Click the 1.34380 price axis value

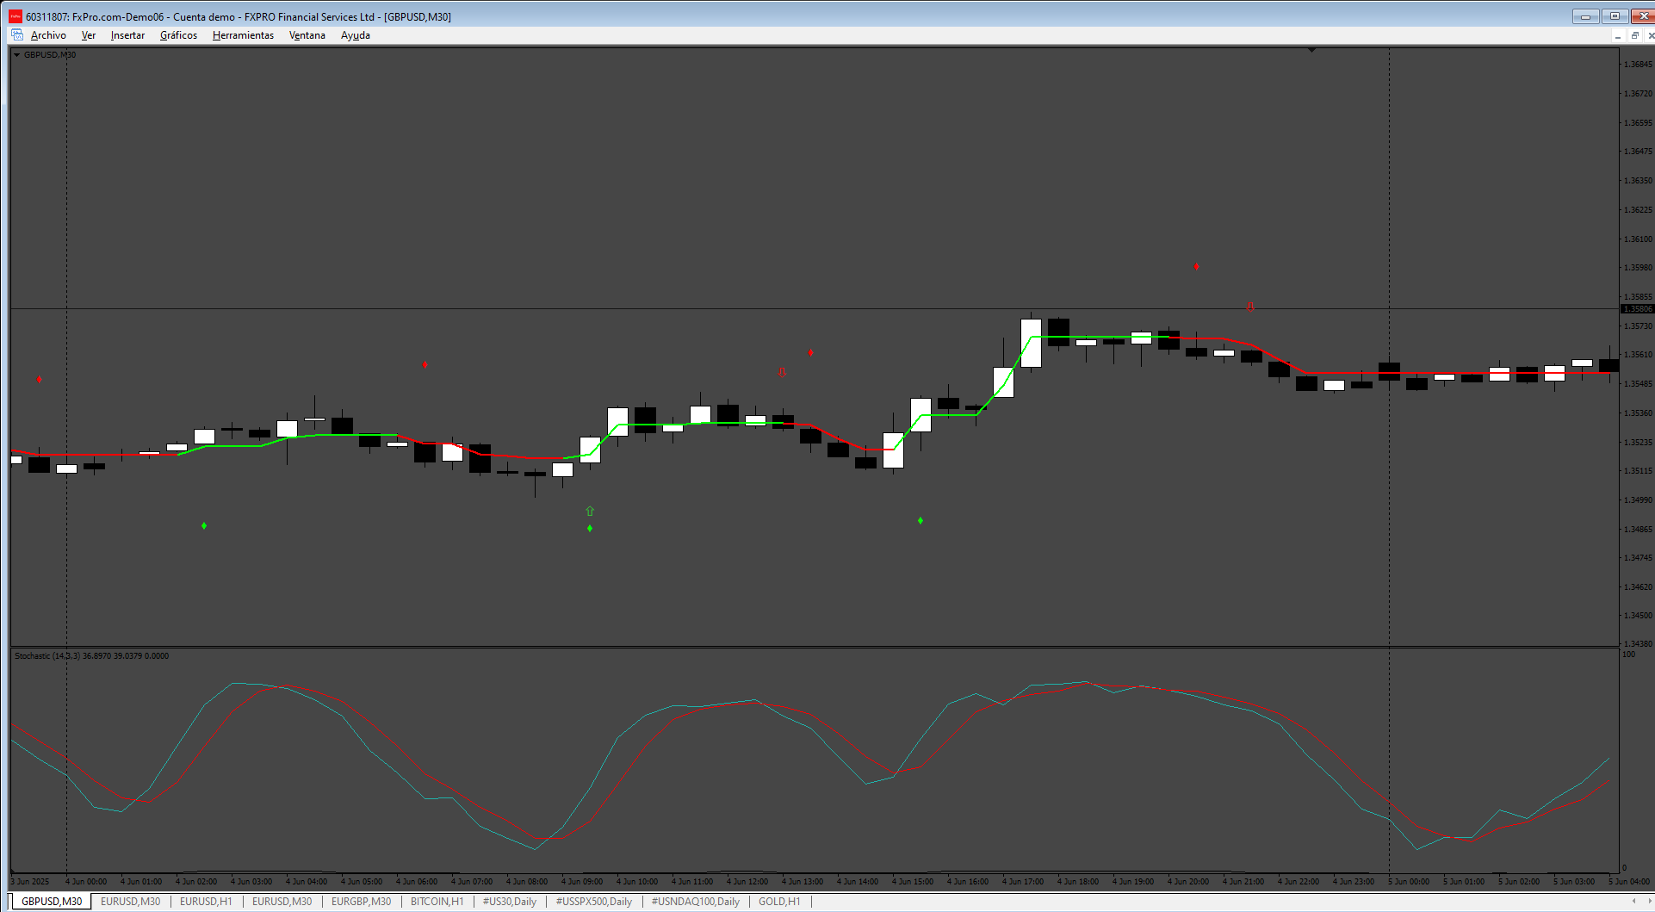(1638, 643)
